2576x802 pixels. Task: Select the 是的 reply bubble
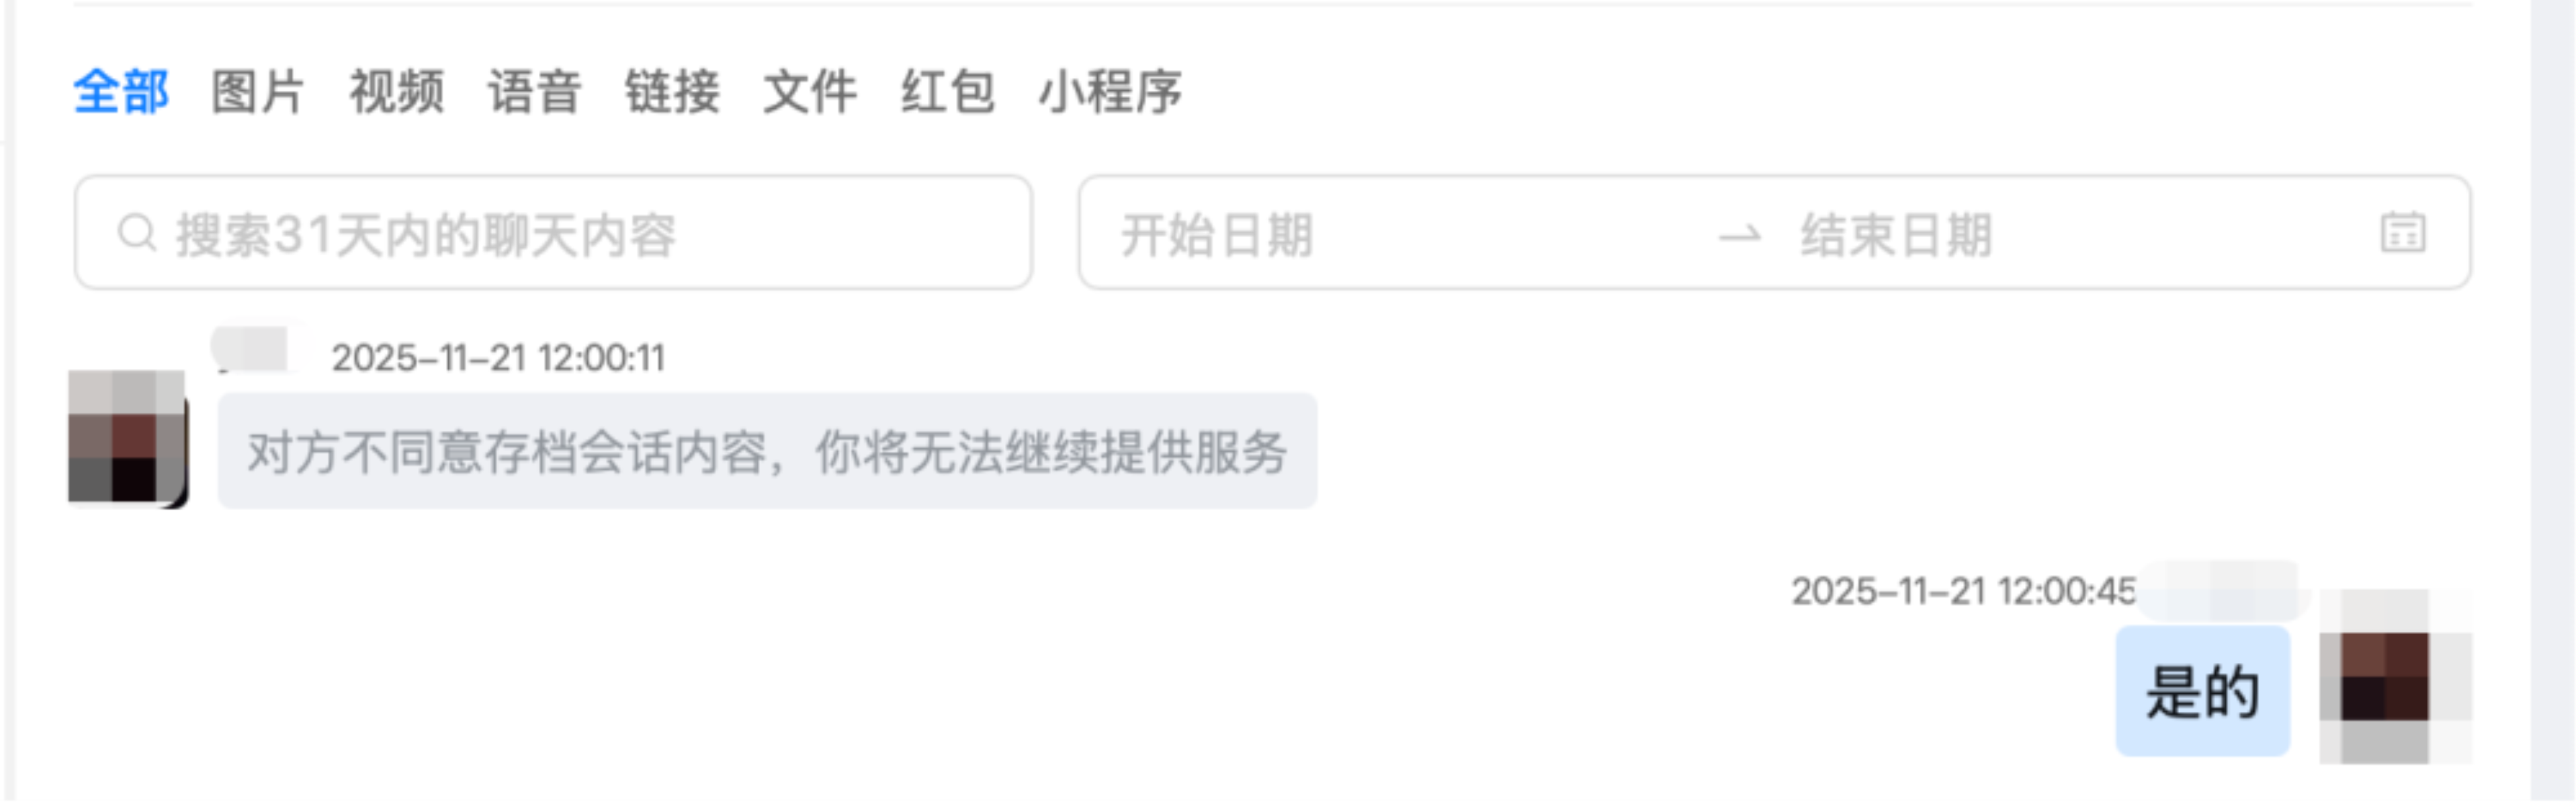pos(2202,691)
